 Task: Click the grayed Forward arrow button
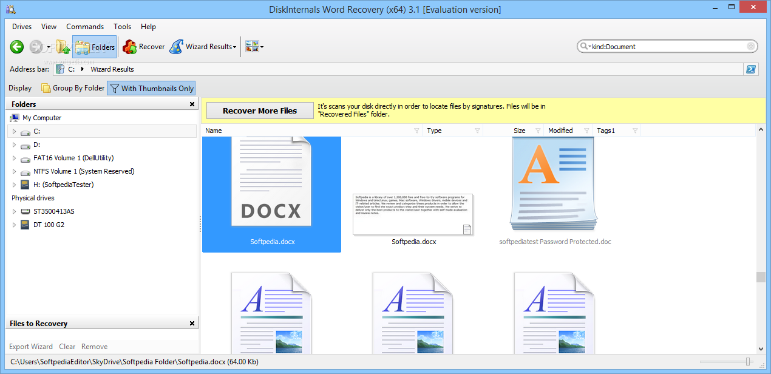(36, 47)
